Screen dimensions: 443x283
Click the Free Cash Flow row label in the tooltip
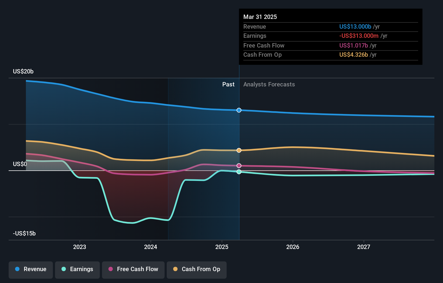click(x=264, y=45)
